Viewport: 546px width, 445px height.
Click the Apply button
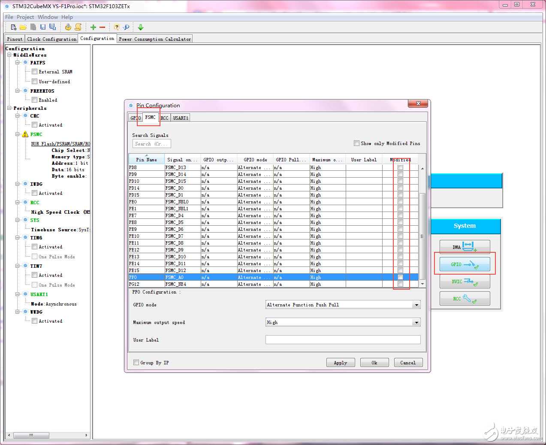tap(341, 363)
